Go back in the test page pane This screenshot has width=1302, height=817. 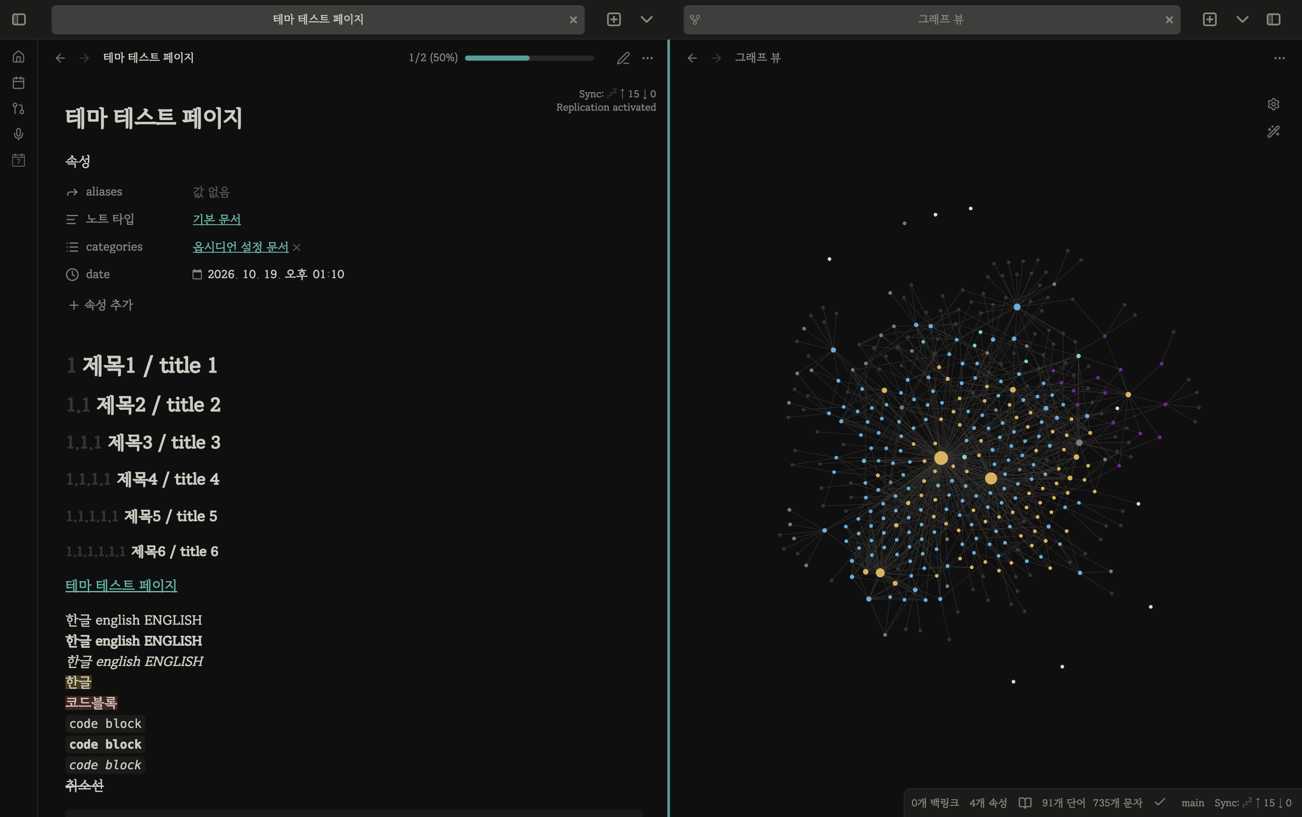pyautogui.click(x=60, y=58)
